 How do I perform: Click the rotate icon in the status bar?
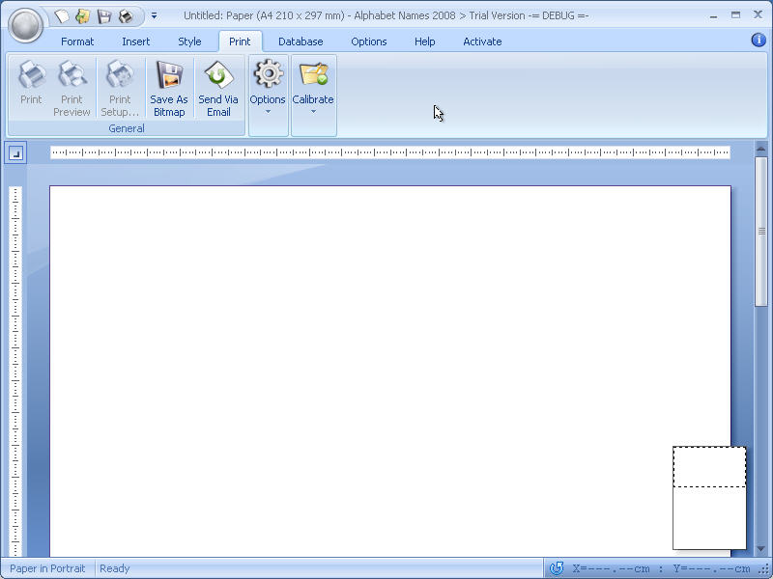[556, 568]
